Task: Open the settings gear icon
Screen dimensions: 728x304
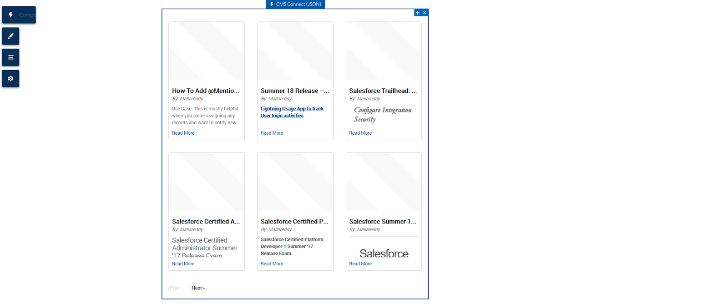Action: (x=10, y=79)
